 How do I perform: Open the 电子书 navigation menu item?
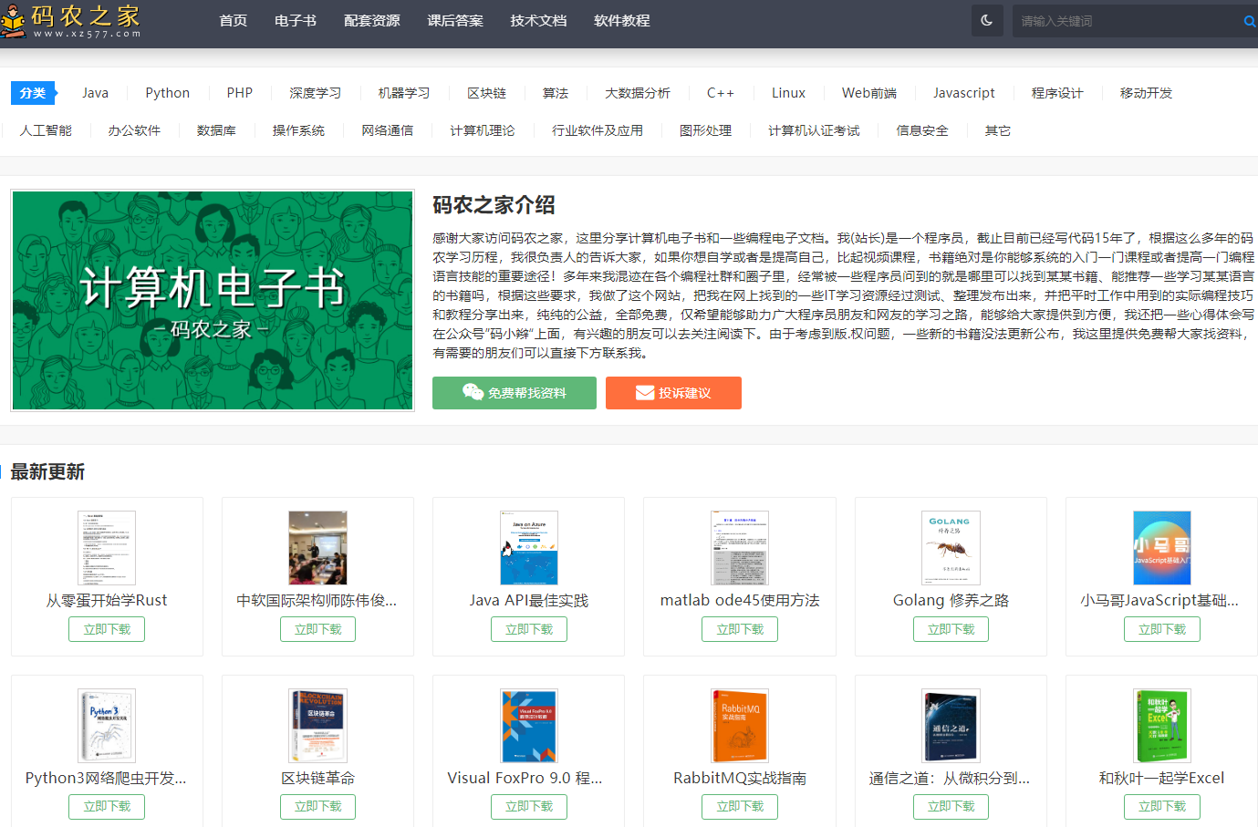(296, 21)
